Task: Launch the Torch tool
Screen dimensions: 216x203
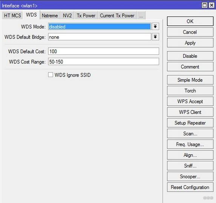Action: click(190, 91)
